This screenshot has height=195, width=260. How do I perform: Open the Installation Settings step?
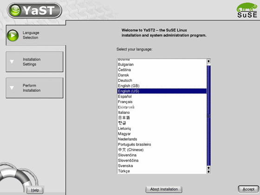click(34, 62)
